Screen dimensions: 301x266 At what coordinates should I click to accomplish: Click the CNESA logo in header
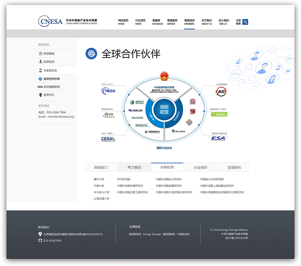coord(50,21)
